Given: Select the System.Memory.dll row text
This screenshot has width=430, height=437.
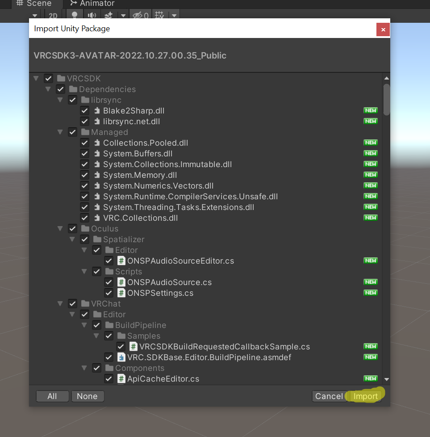Looking at the screenshot, I should (x=140, y=175).
